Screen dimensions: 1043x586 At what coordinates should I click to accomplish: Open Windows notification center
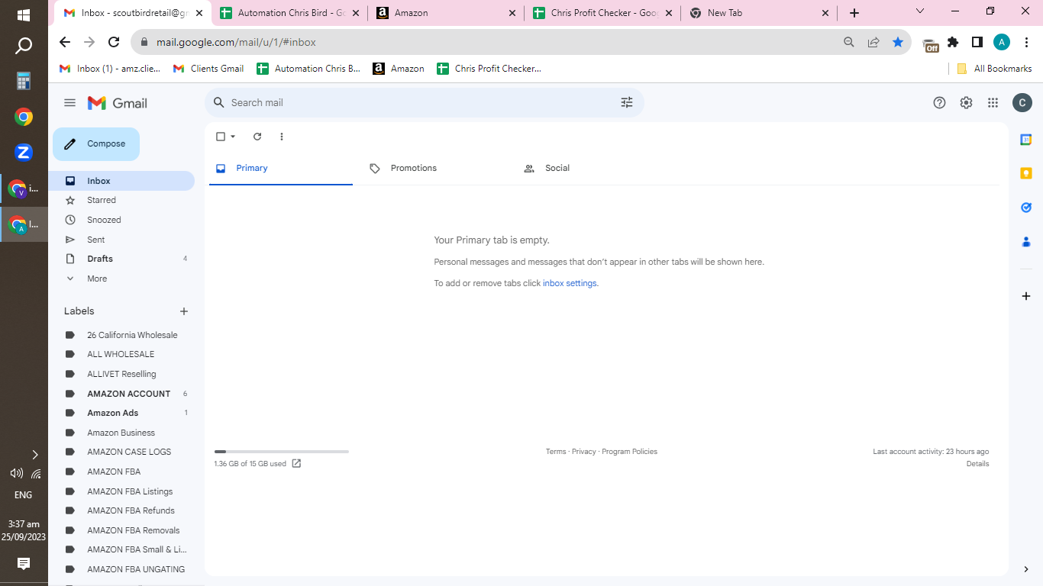pyautogui.click(x=24, y=564)
